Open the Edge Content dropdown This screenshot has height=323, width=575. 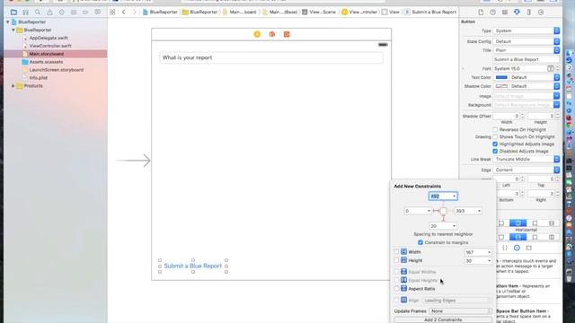[526, 170]
